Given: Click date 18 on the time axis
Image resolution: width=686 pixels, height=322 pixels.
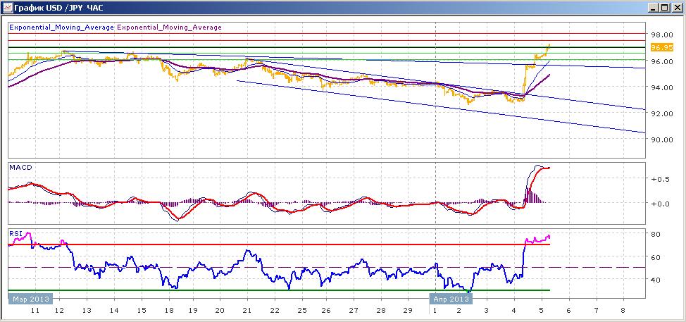Looking at the screenshot, I should coord(168,310).
